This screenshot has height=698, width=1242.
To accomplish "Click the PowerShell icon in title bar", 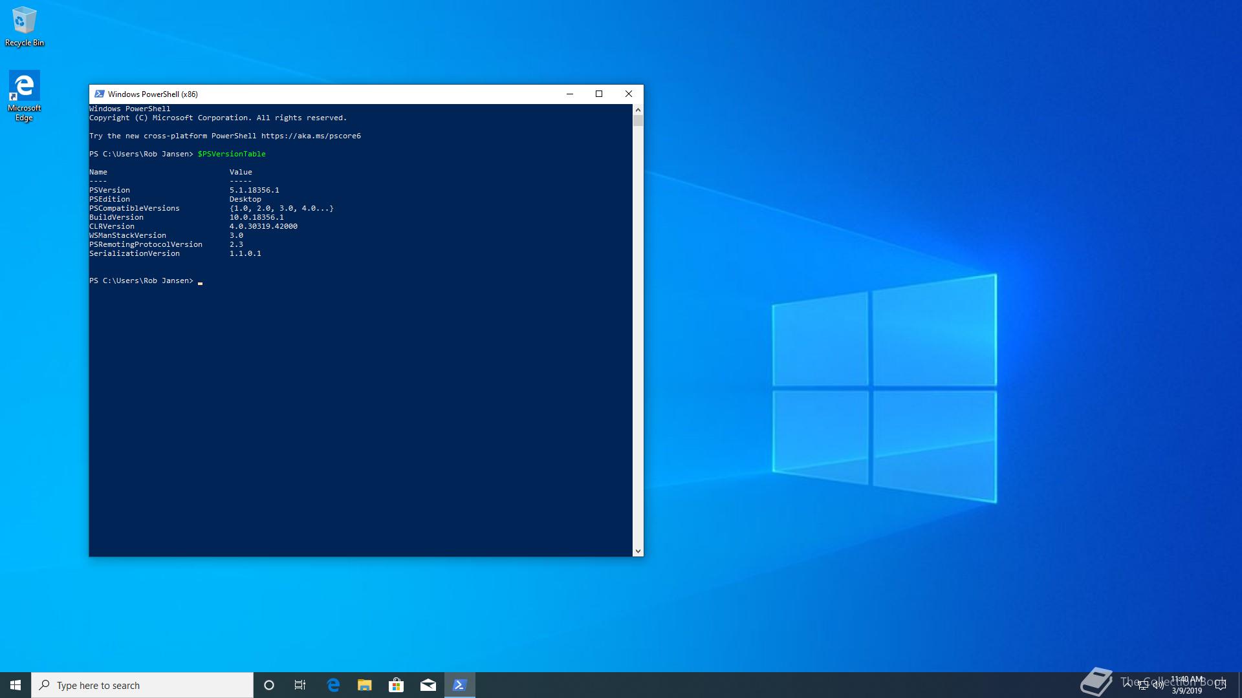I will (100, 94).
